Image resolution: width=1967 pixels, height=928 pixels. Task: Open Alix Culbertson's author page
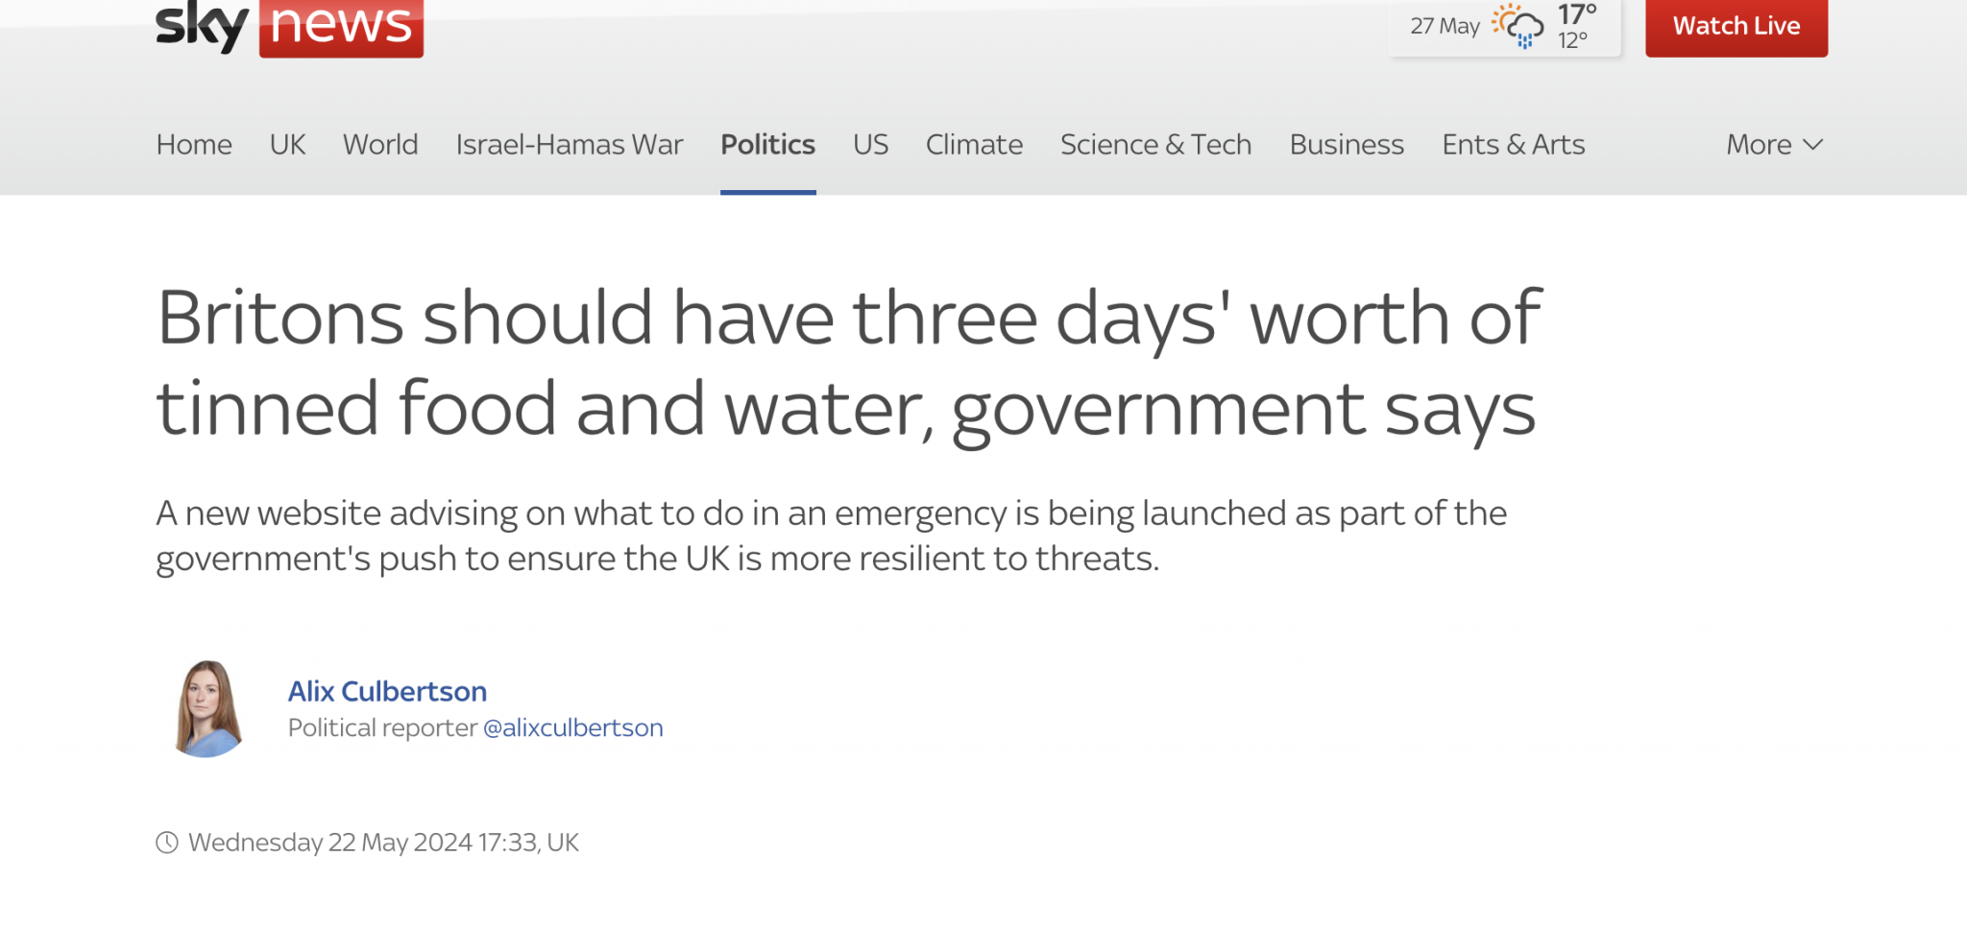click(x=387, y=691)
